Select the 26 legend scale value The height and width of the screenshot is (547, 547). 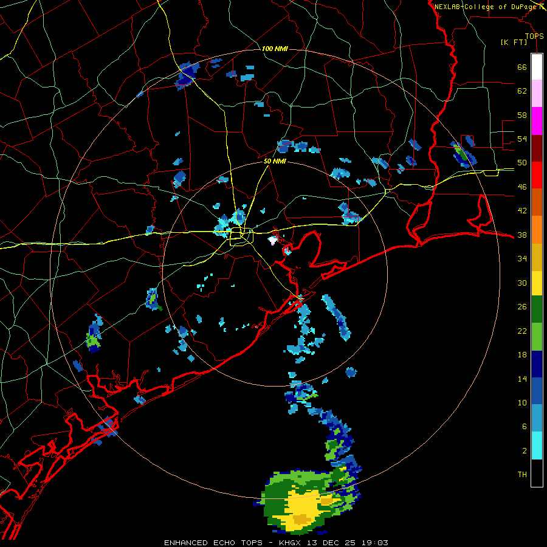(522, 307)
